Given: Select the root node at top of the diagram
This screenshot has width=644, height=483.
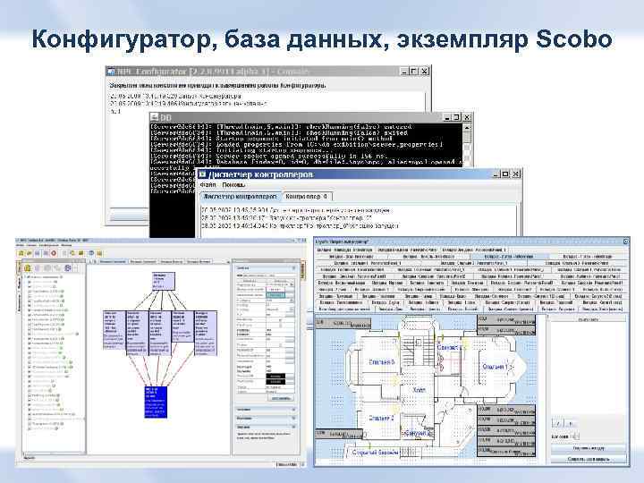Looking at the screenshot, I should (x=164, y=281).
